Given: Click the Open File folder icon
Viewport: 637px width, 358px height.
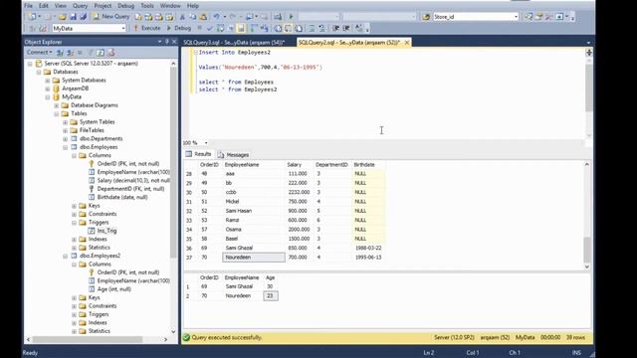Looking at the screenshot, I should coord(62,17).
